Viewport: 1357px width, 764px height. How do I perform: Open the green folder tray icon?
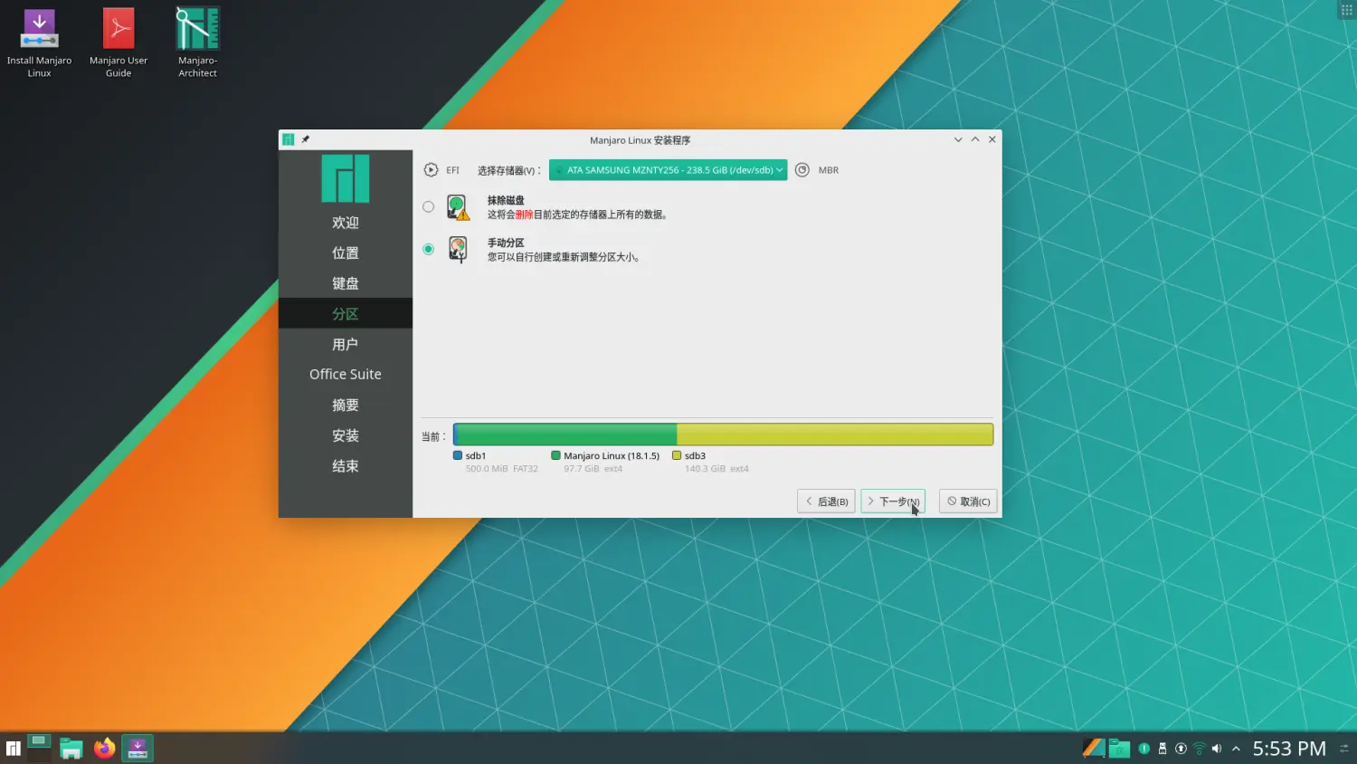pyautogui.click(x=1119, y=748)
